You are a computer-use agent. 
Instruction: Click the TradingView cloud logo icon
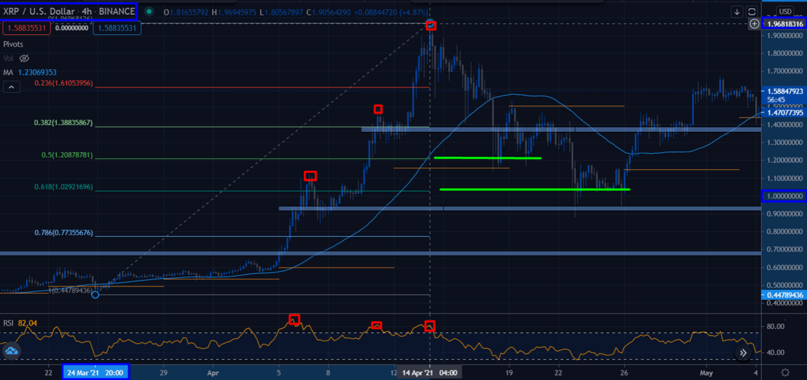(11, 351)
